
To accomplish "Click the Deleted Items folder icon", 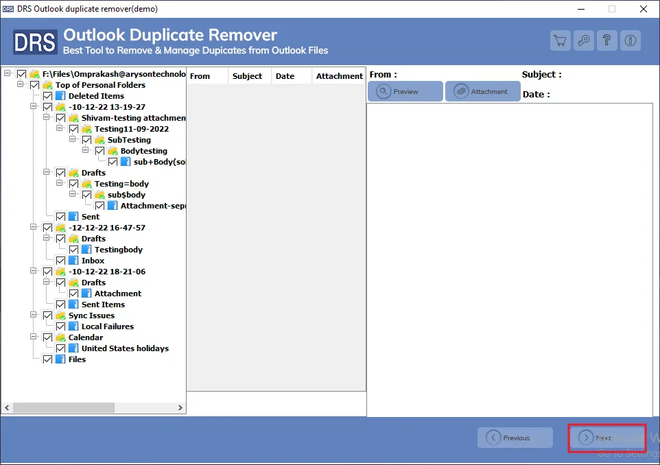I will click(60, 96).
